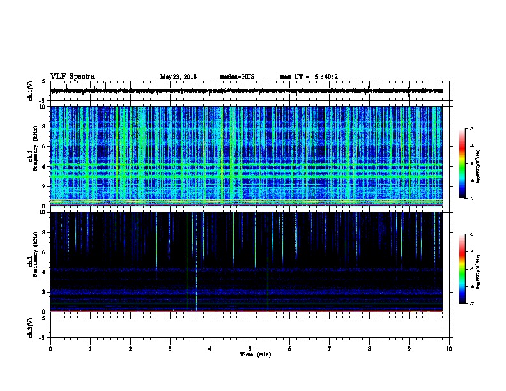Image resolution: width=506 pixels, height=391 pixels.
Task: Click time axis tick label "6"
Action: coord(290,349)
